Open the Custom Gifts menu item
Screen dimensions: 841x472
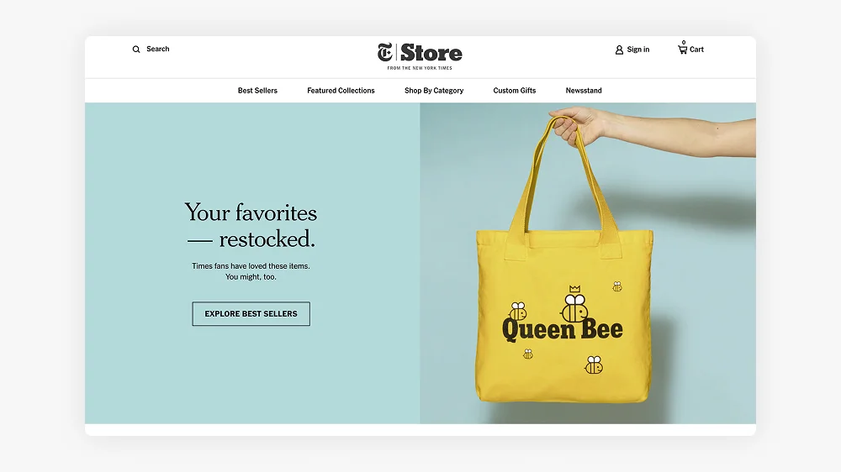point(515,91)
